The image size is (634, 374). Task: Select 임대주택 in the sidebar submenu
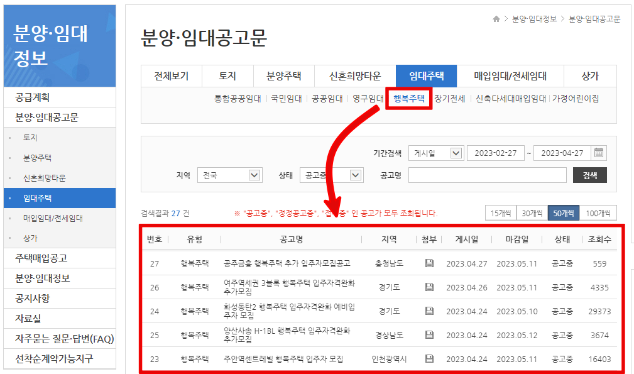[60, 198]
